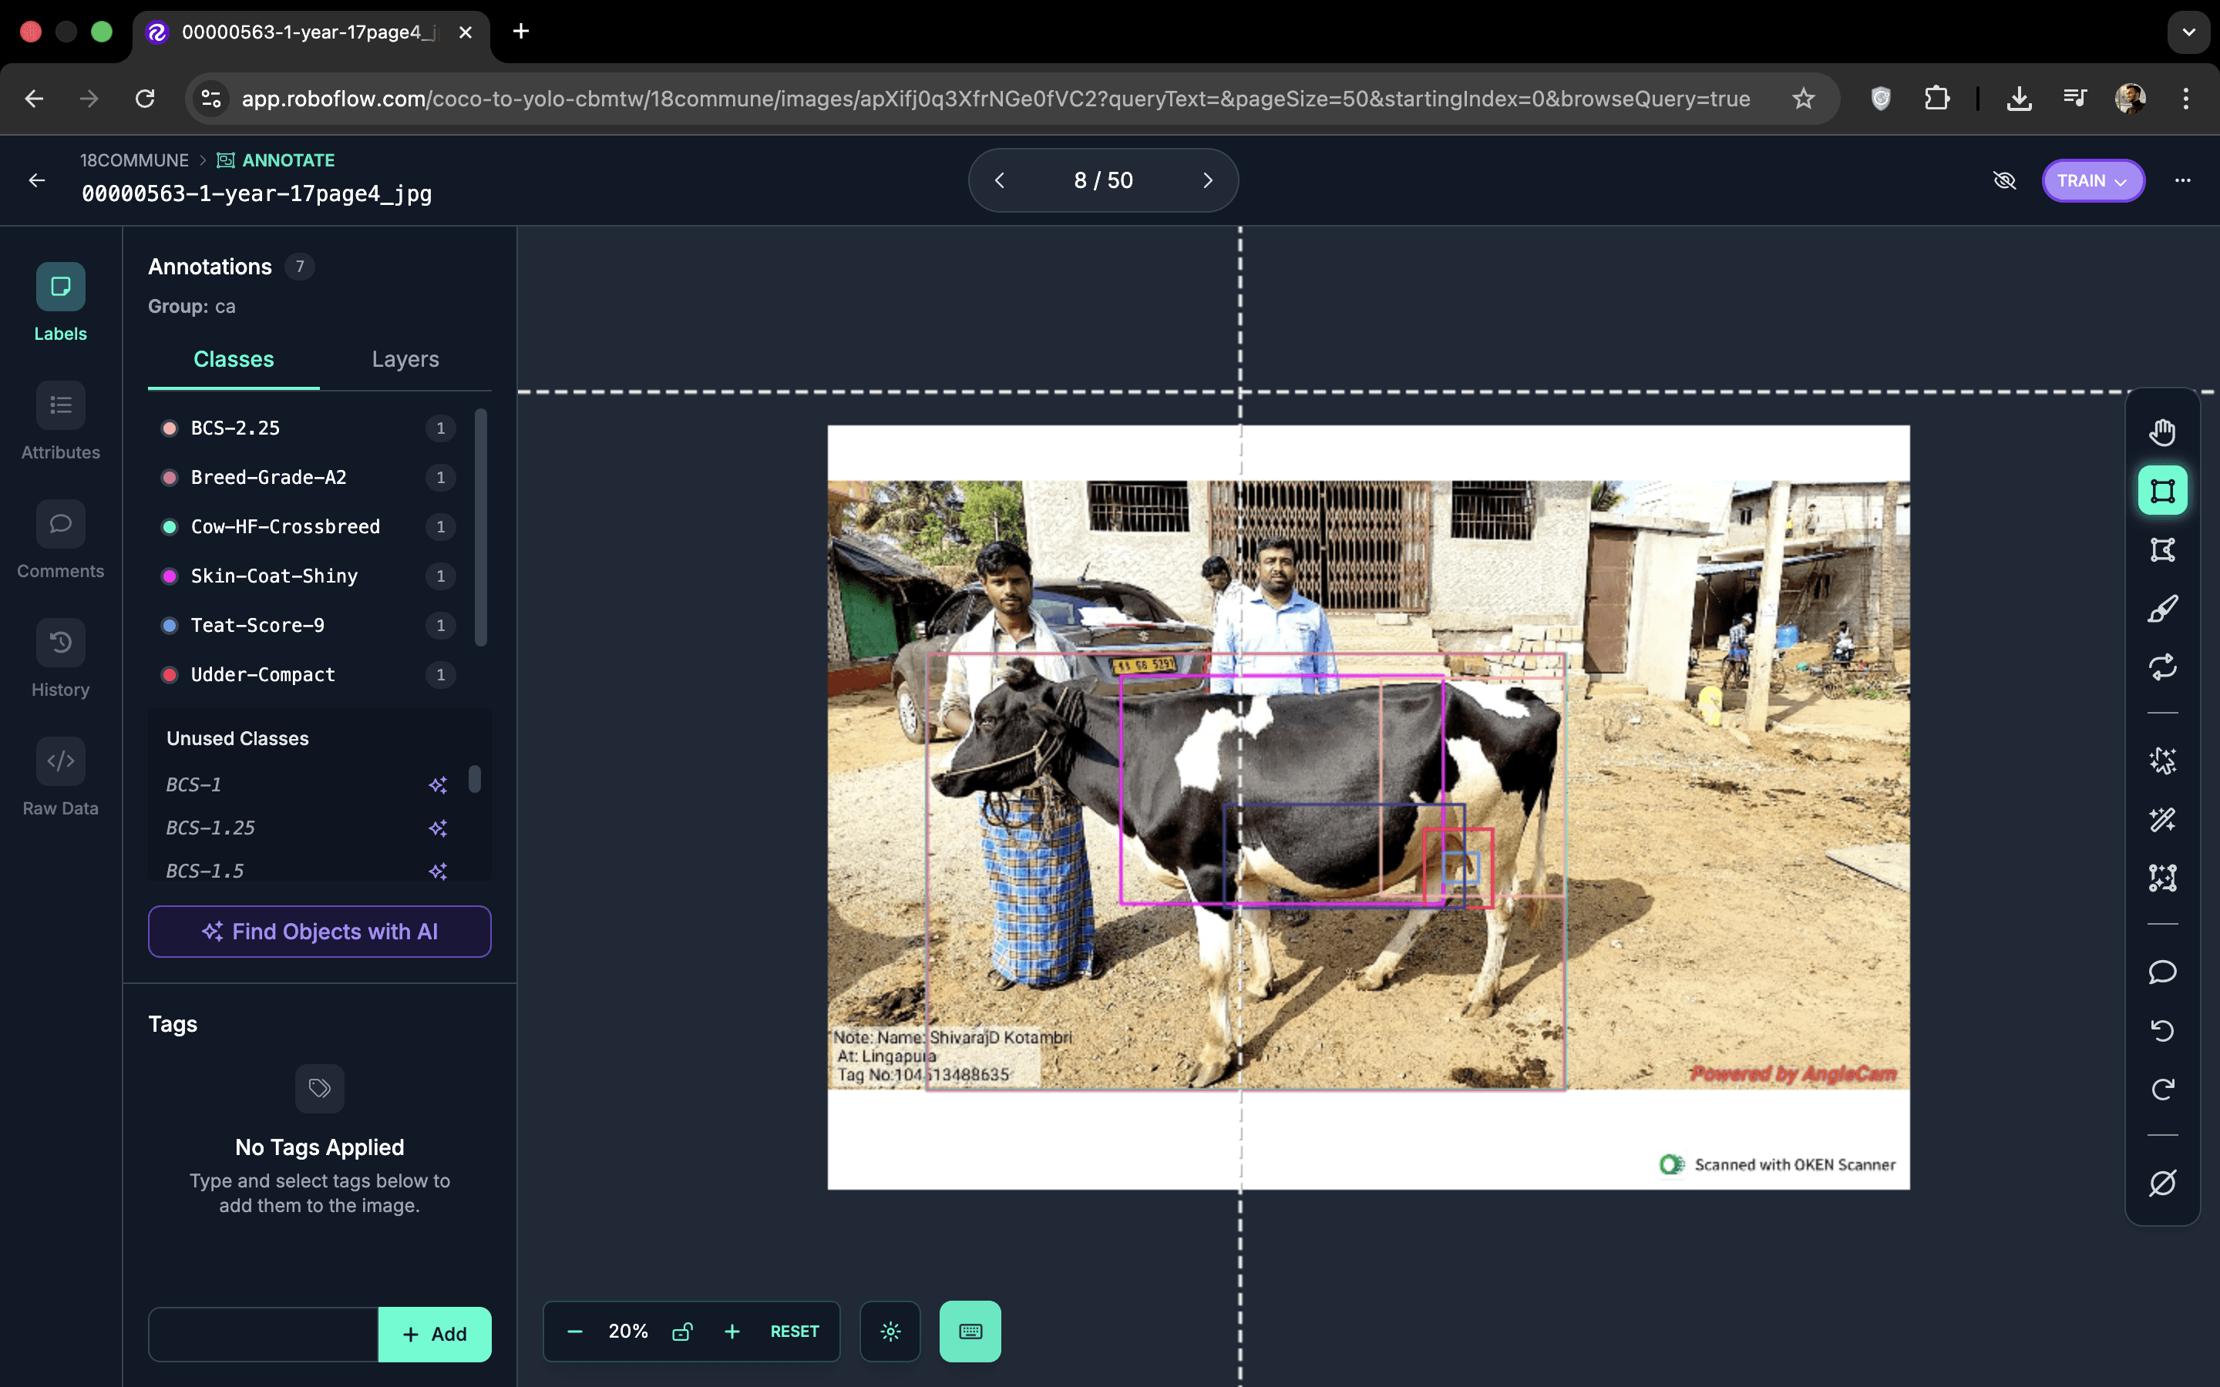Add a comment with the comment tool
The width and height of the screenshot is (2220, 1387).
point(2162,972)
